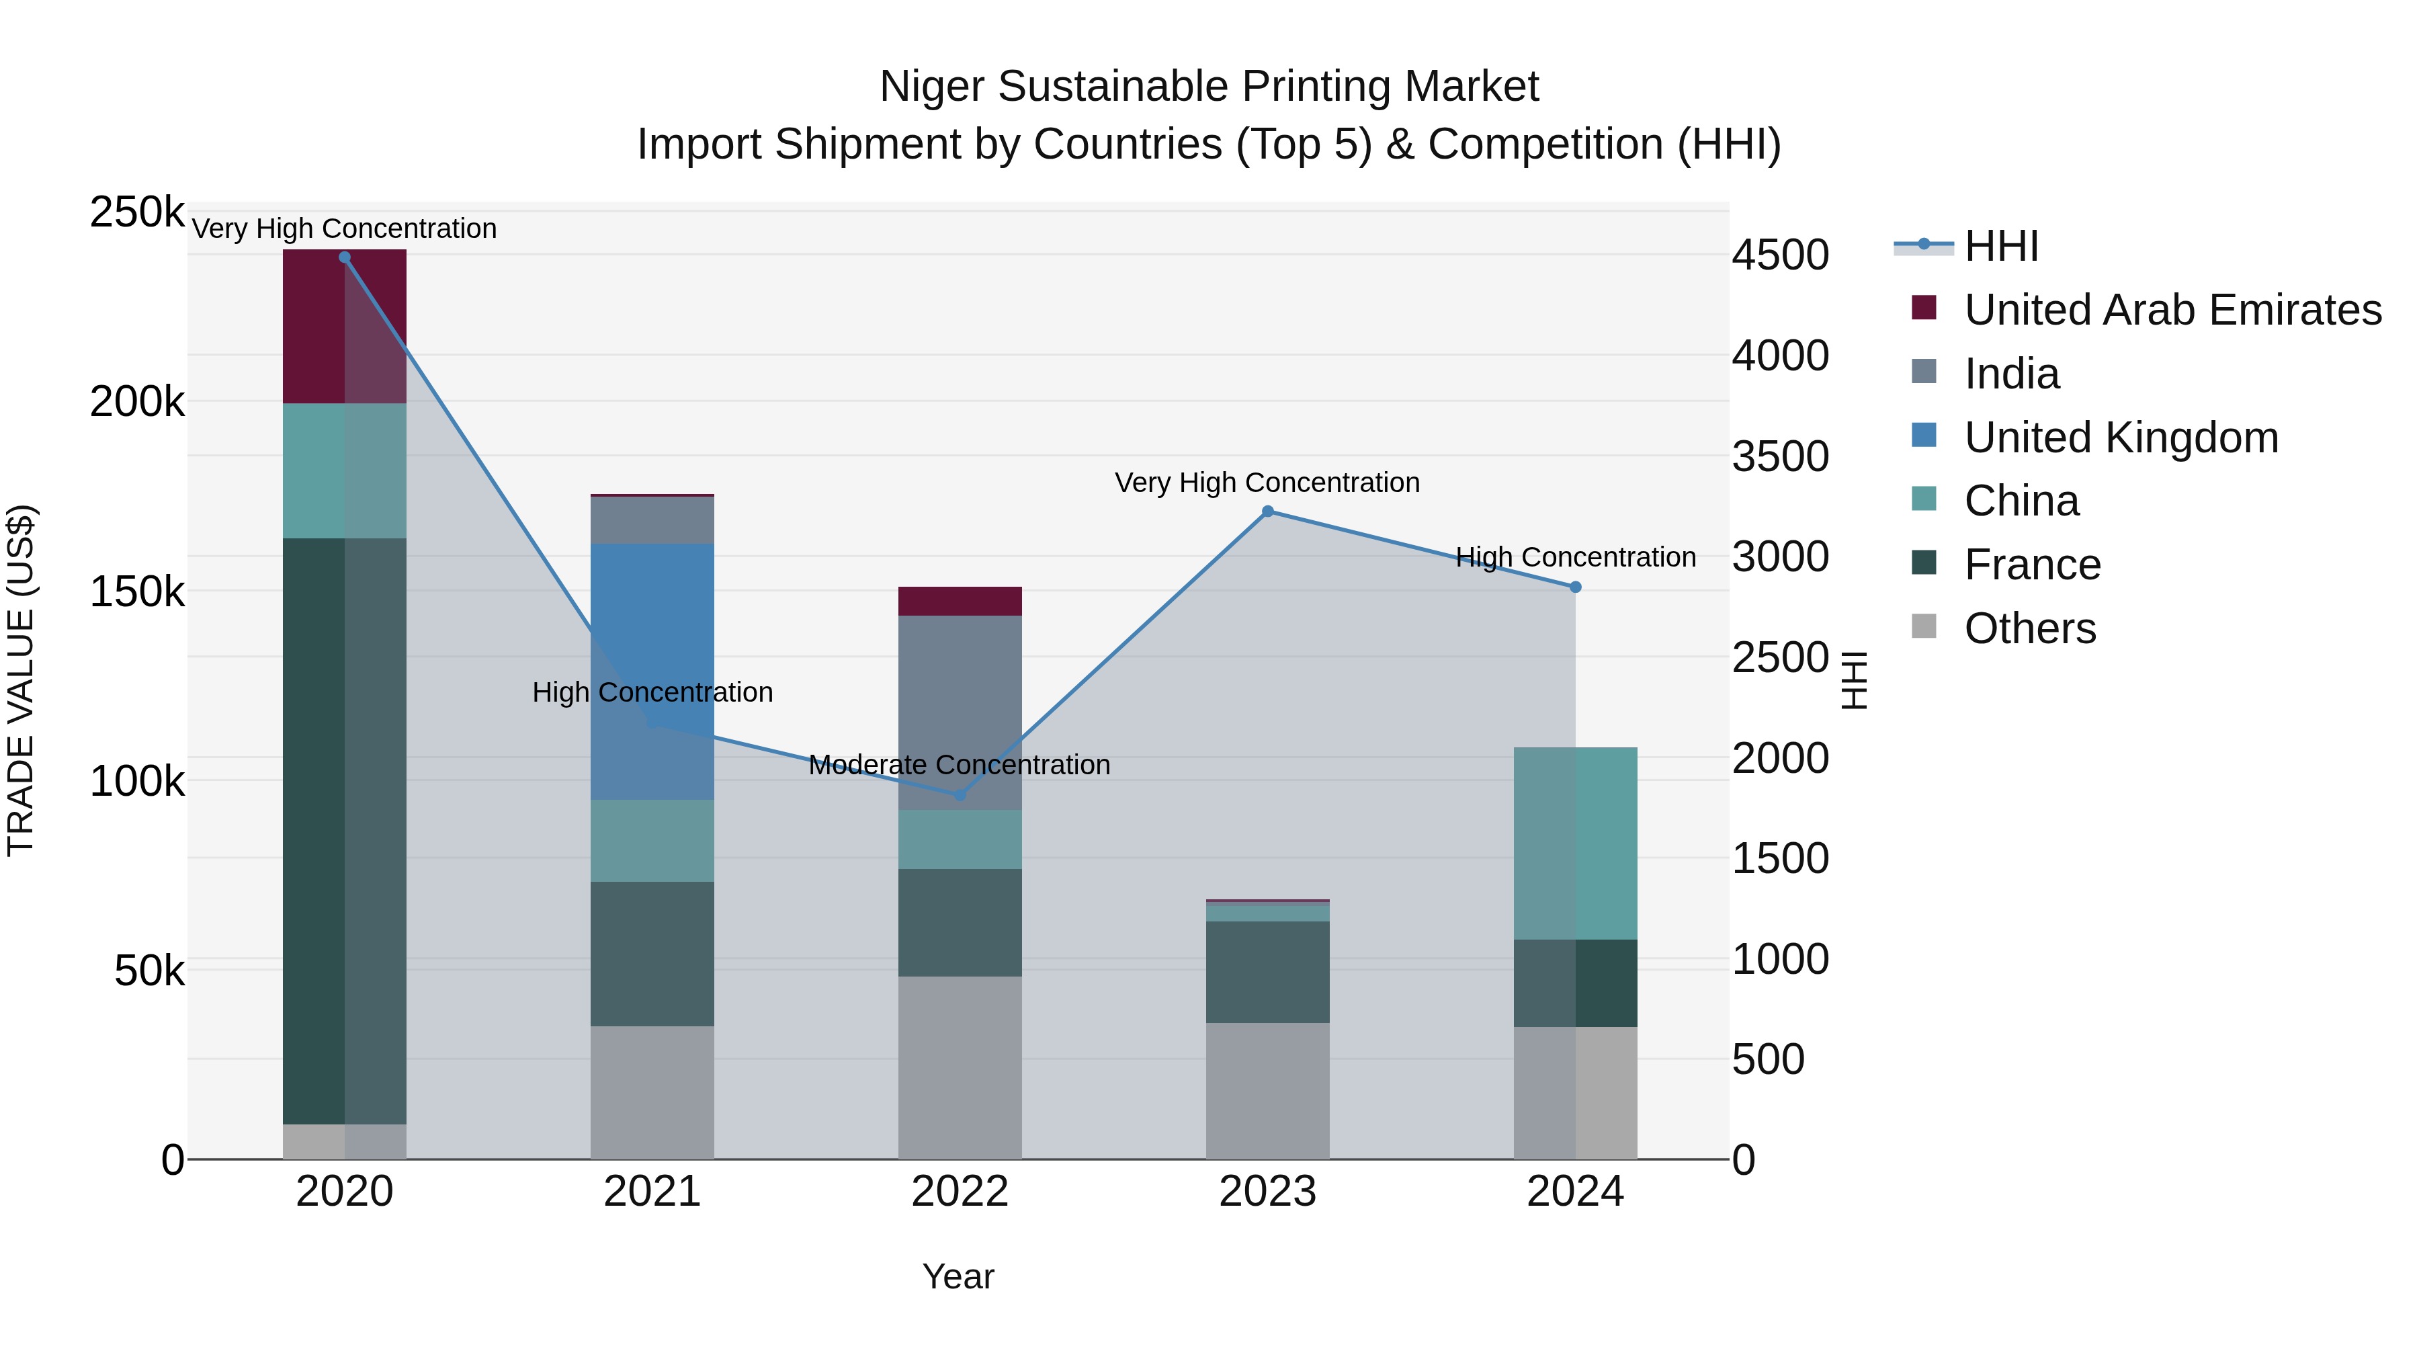Click the 2020 x-axis tick label
This screenshot has width=2419, height=1361.
click(345, 1192)
